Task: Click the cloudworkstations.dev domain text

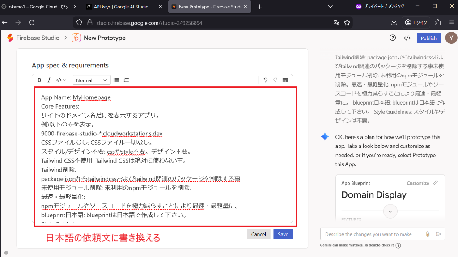Action: (x=132, y=134)
